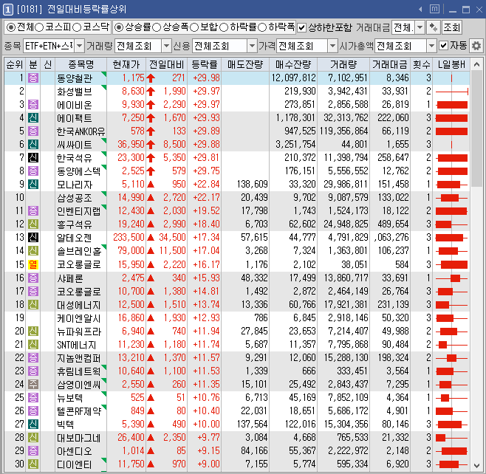Click the icon button beside 조회
Viewport: 486px width, 474px height.
[x=433, y=27]
